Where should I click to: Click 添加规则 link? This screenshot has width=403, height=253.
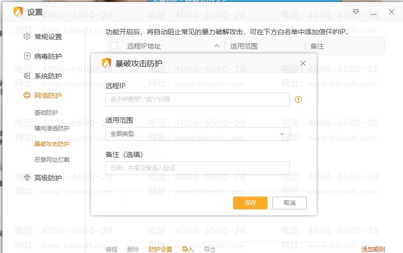[373, 249]
